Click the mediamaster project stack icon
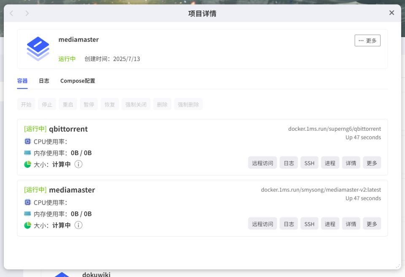The width and height of the screenshot is (405, 277). 38,49
